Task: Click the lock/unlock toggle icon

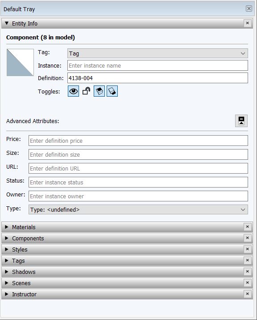Action: pos(86,91)
